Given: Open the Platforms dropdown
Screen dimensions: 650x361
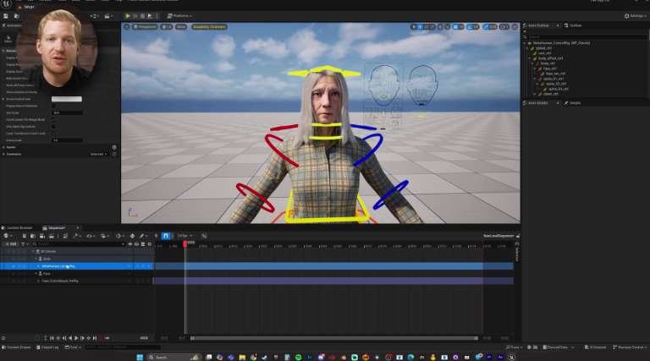Looking at the screenshot, I should (179, 16).
